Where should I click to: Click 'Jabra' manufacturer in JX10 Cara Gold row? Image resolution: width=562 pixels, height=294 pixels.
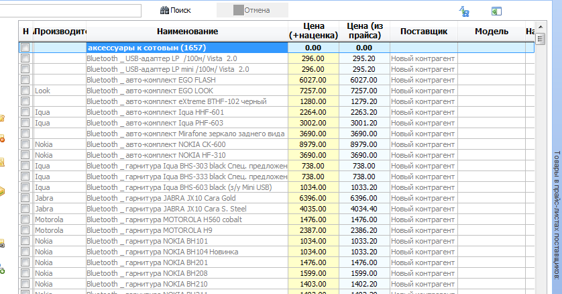pos(60,198)
